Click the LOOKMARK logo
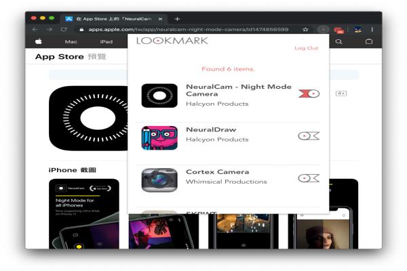Screen dimensions: 407x271 coord(172,41)
